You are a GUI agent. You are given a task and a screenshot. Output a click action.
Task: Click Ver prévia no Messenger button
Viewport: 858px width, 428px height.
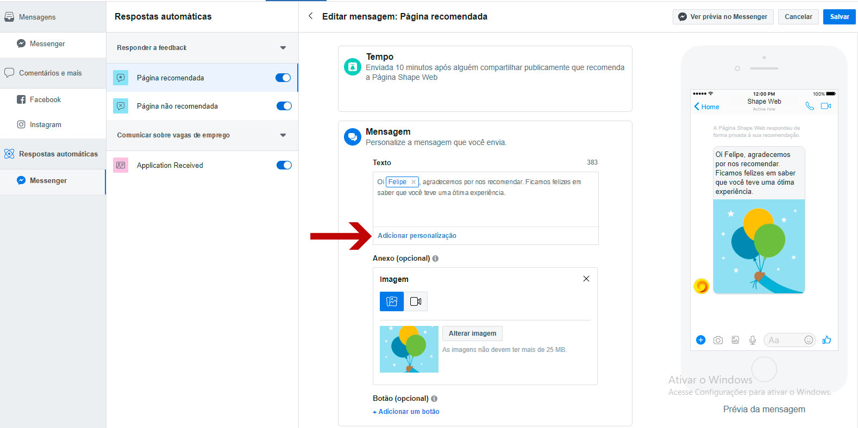[723, 17]
